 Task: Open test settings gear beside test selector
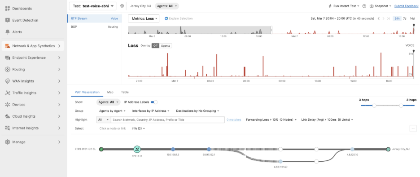(x=122, y=6)
